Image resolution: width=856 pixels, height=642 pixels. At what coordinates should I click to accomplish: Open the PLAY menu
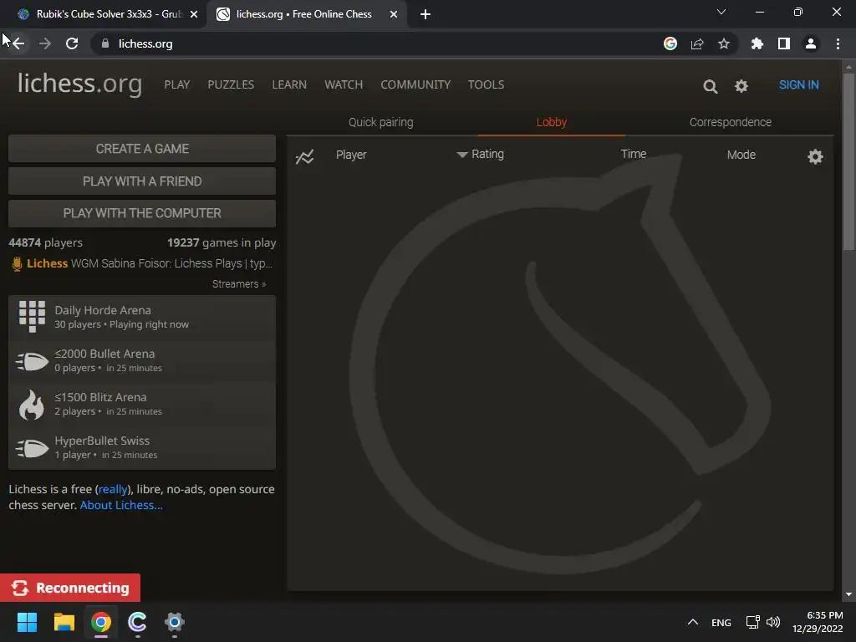click(x=177, y=84)
